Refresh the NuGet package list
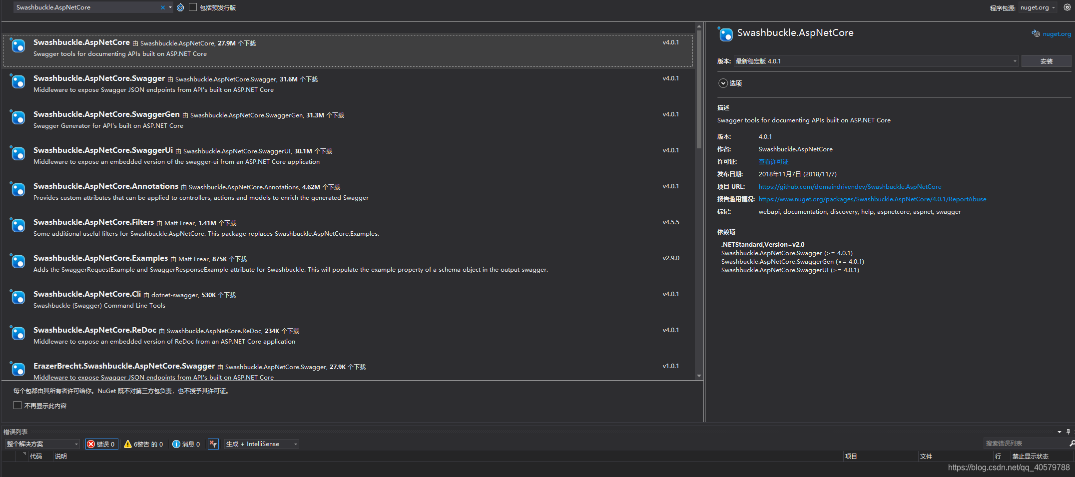The image size is (1075, 477). pyautogui.click(x=180, y=7)
